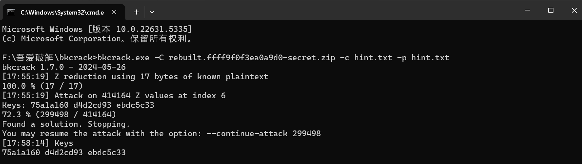The height and width of the screenshot is (164, 582).
Task: Close the cmd.exe terminal tab
Action: coord(114,12)
